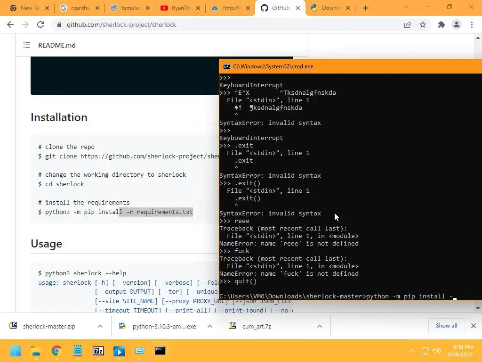Open the taskbar clock and date
The height and width of the screenshot is (362, 482).
click(x=460, y=351)
